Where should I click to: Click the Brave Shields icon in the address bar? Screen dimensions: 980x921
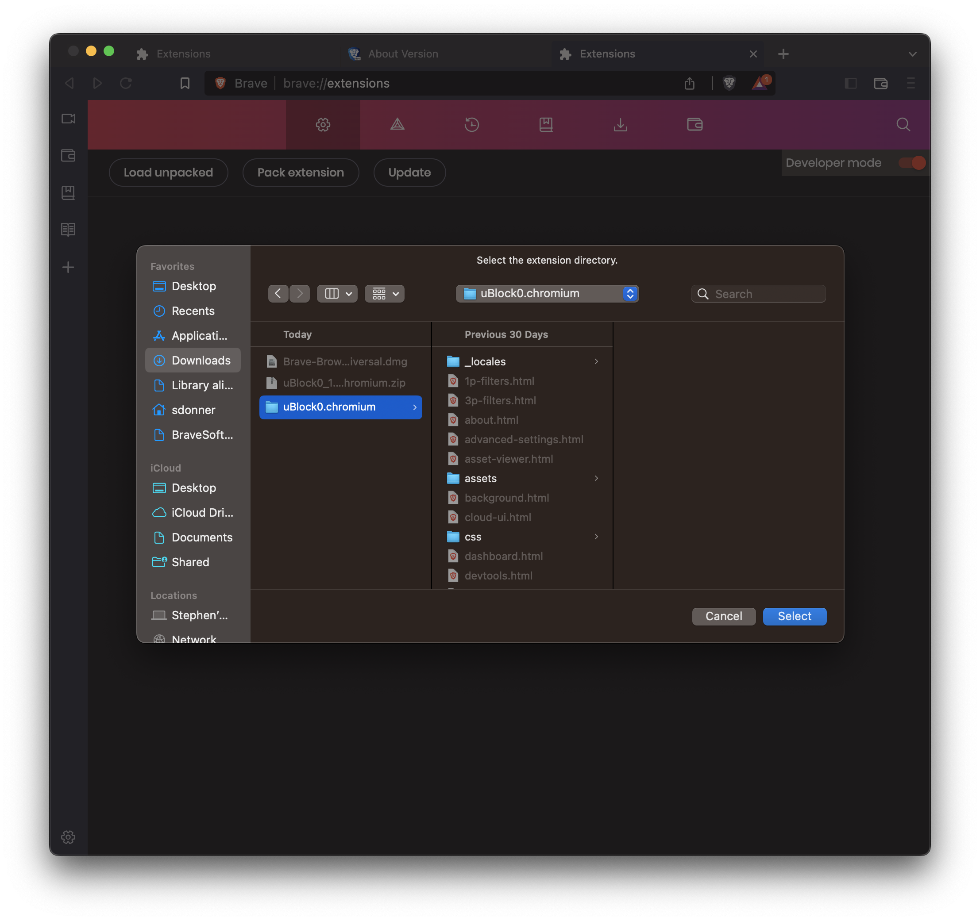(x=729, y=83)
